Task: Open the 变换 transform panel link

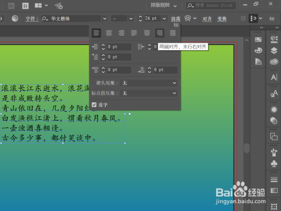Action: pos(222,19)
